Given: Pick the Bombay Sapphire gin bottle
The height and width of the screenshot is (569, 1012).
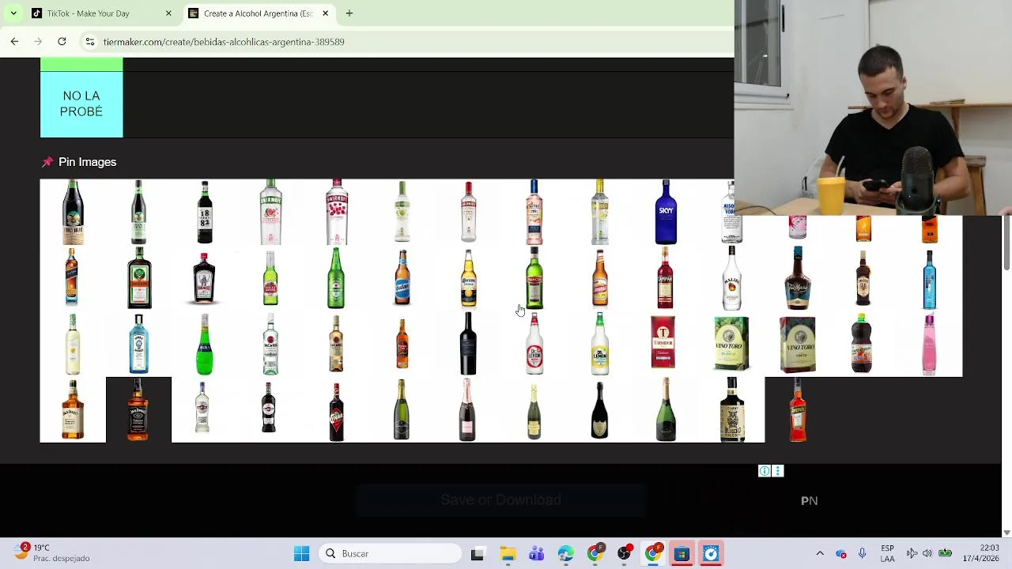Looking at the screenshot, I should [x=138, y=344].
